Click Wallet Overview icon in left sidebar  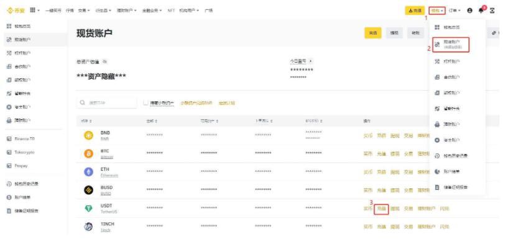[x=9, y=26]
